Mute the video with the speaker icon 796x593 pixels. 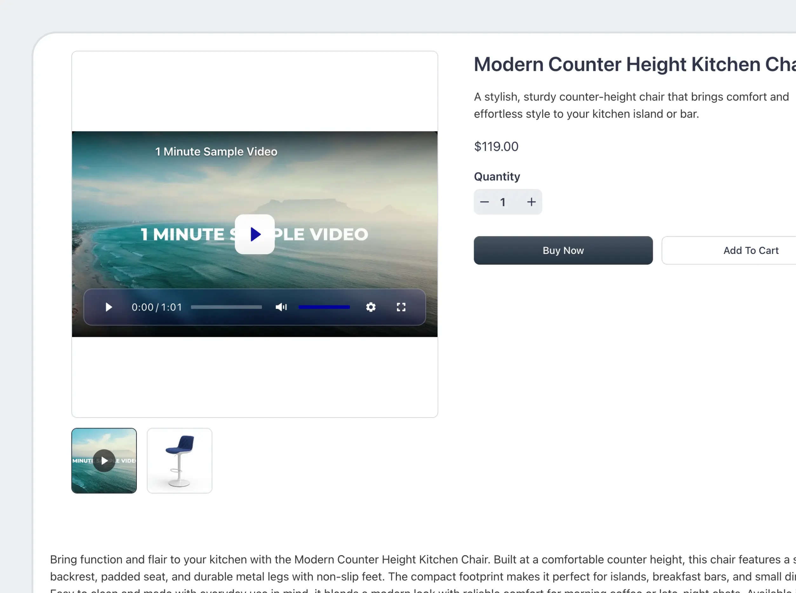281,307
